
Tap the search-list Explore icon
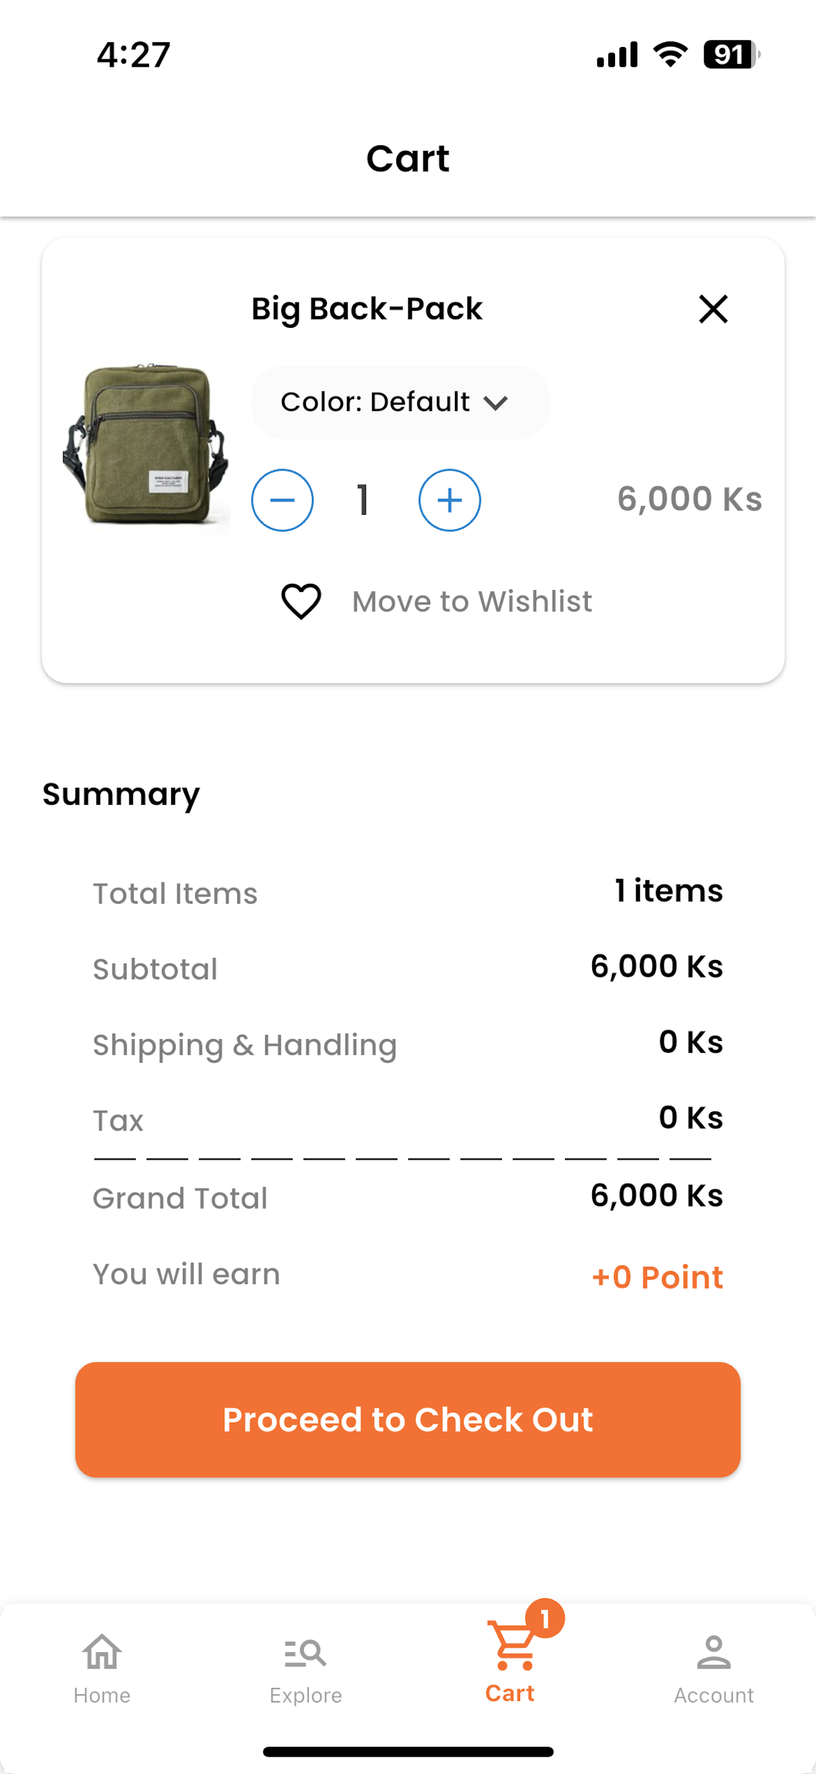point(305,1653)
